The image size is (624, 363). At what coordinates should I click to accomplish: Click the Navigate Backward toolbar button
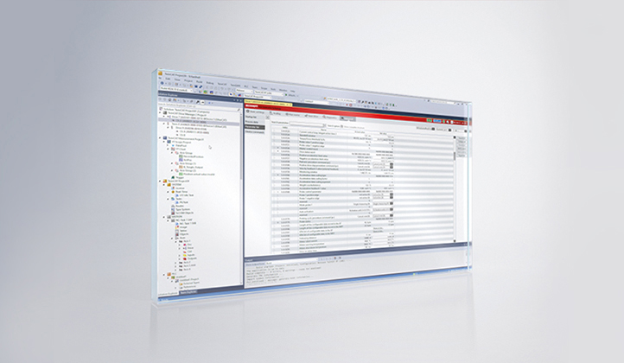(x=162, y=83)
